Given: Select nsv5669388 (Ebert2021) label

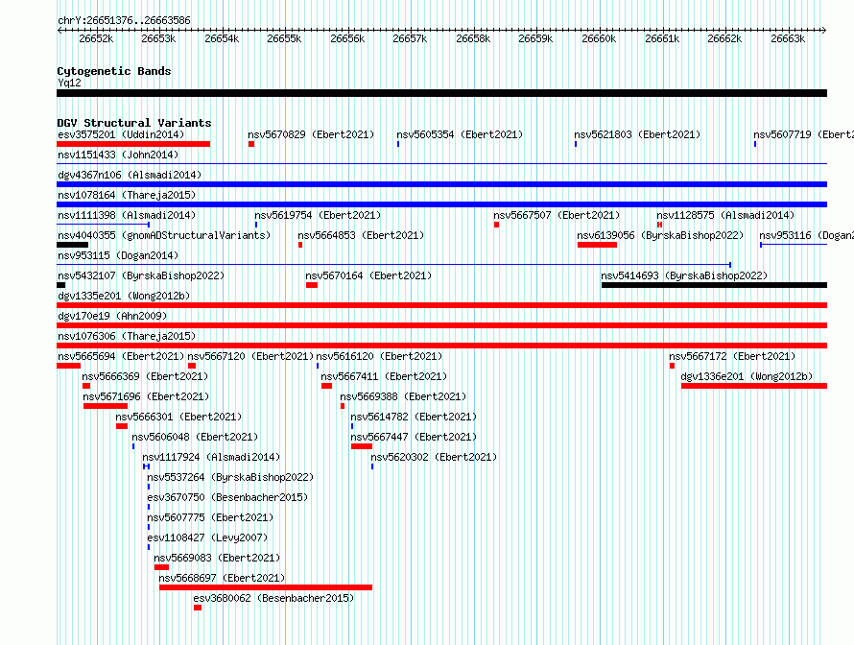Looking at the screenshot, I should tap(403, 396).
